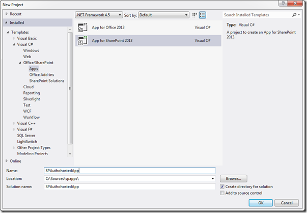Collapse the Visual C# node arrow

pyautogui.click(x=14, y=44)
